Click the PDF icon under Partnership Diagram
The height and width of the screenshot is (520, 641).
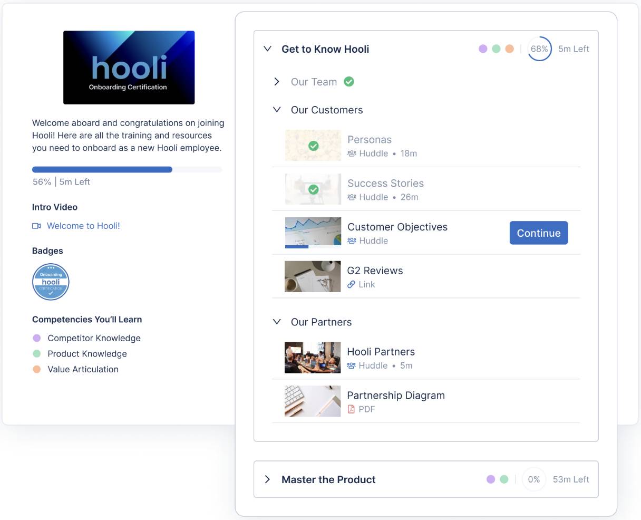pos(352,409)
